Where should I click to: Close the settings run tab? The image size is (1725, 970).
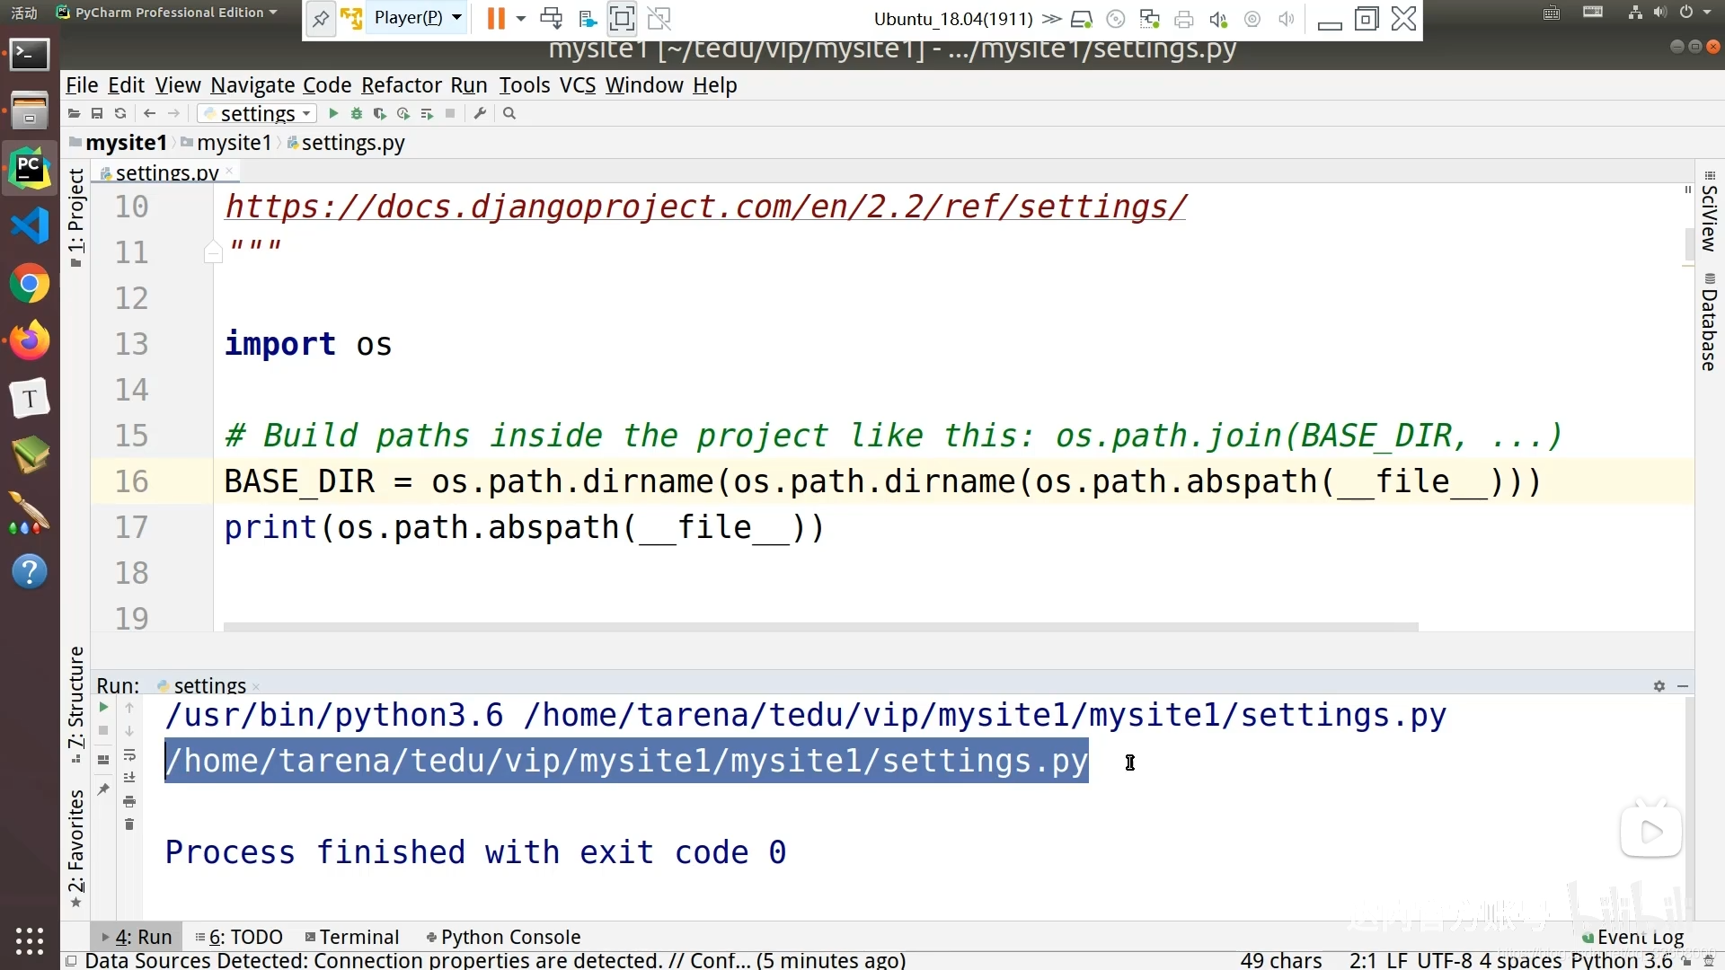point(256,687)
